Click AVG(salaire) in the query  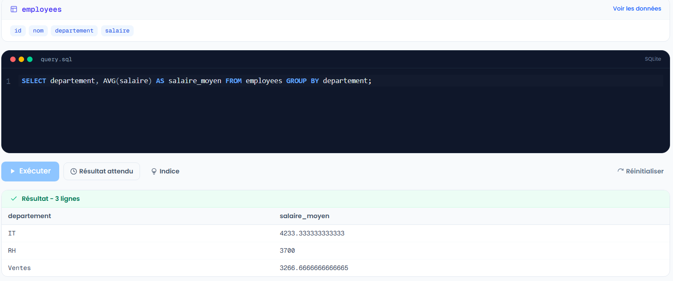tap(127, 81)
